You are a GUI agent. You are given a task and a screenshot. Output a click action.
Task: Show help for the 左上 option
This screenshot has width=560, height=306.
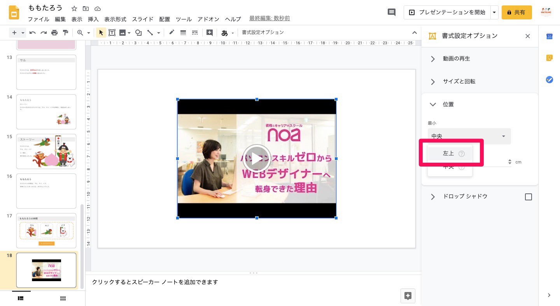click(x=462, y=154)
